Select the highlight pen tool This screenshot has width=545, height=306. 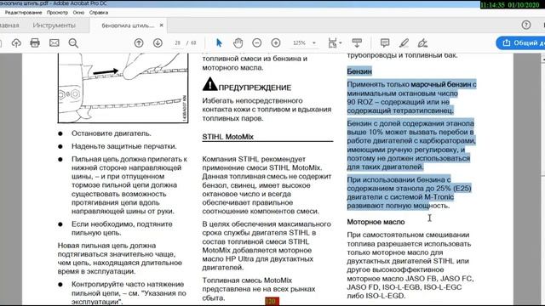pyautogui.click(x=404, y=43)
